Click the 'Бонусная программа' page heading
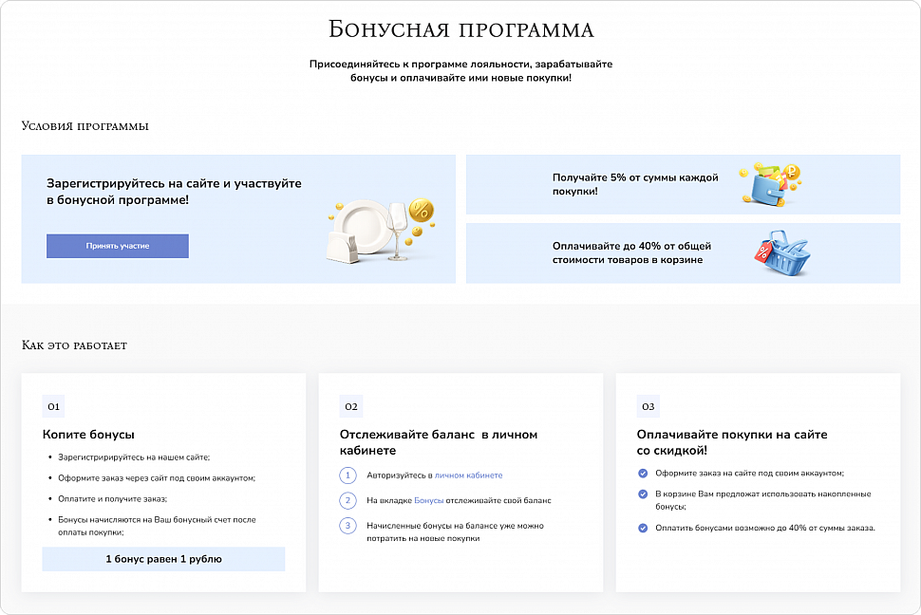 [x=460, y=29]
